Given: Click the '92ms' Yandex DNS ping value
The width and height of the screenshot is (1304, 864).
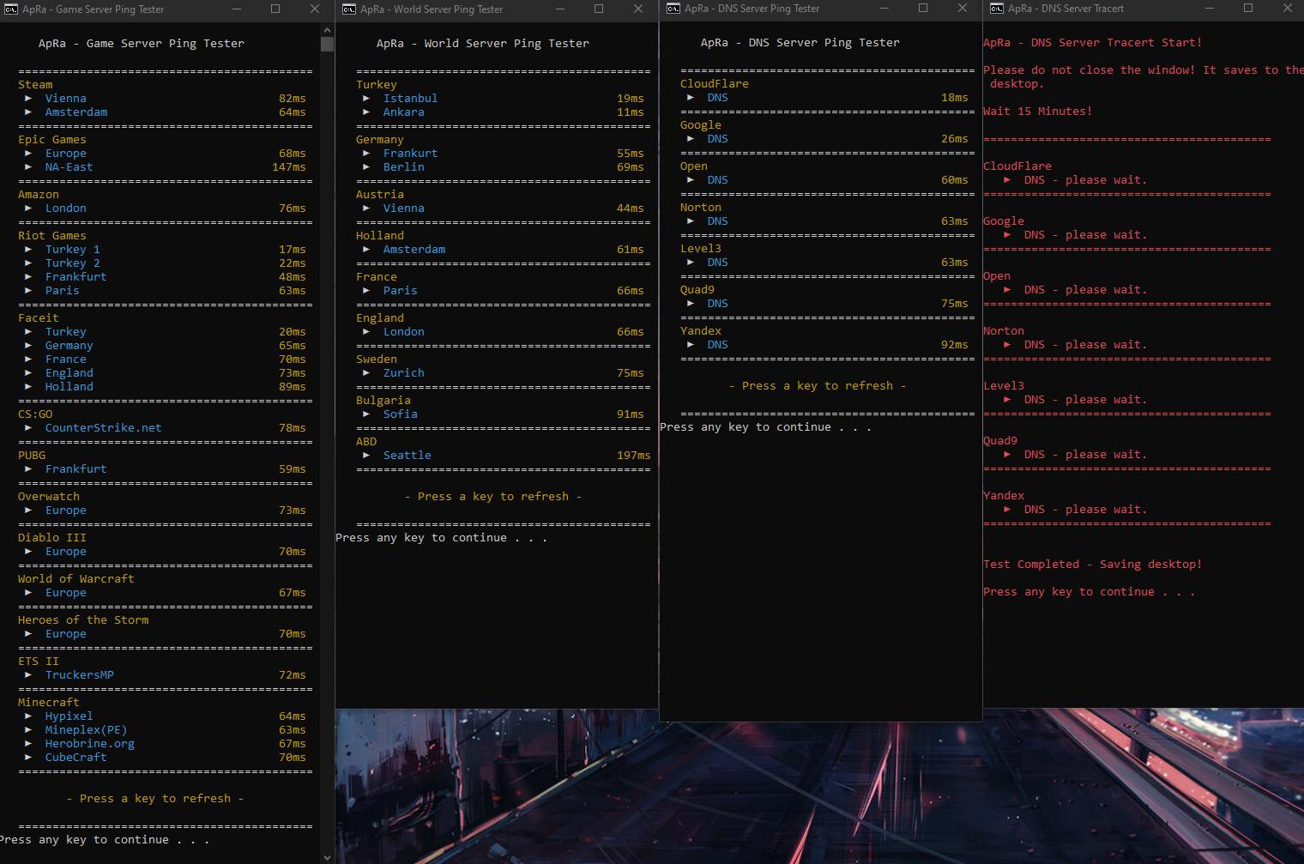Looking at the screenshot, I should click(x=955, y=345).
